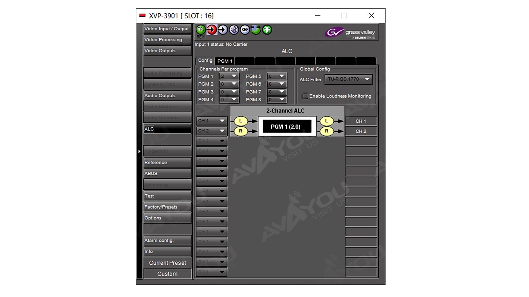Click the green CTRL REM status icon

click(x=201, y=30)
